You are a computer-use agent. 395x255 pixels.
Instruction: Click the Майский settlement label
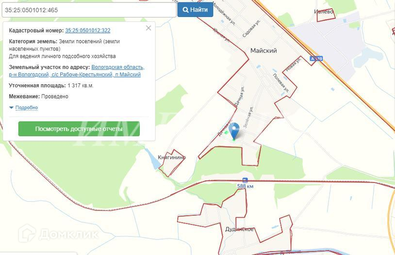click(263, 50)
